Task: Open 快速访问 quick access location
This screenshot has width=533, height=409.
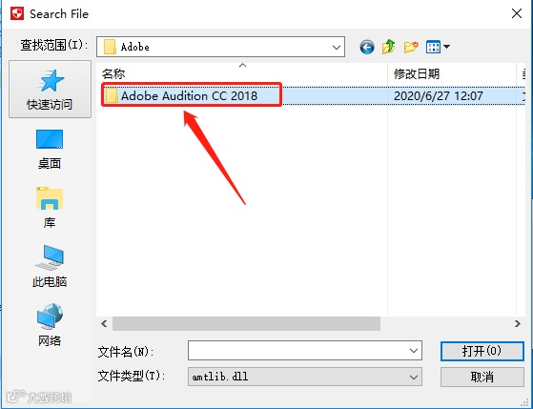Action: click(x=50, y=90)
